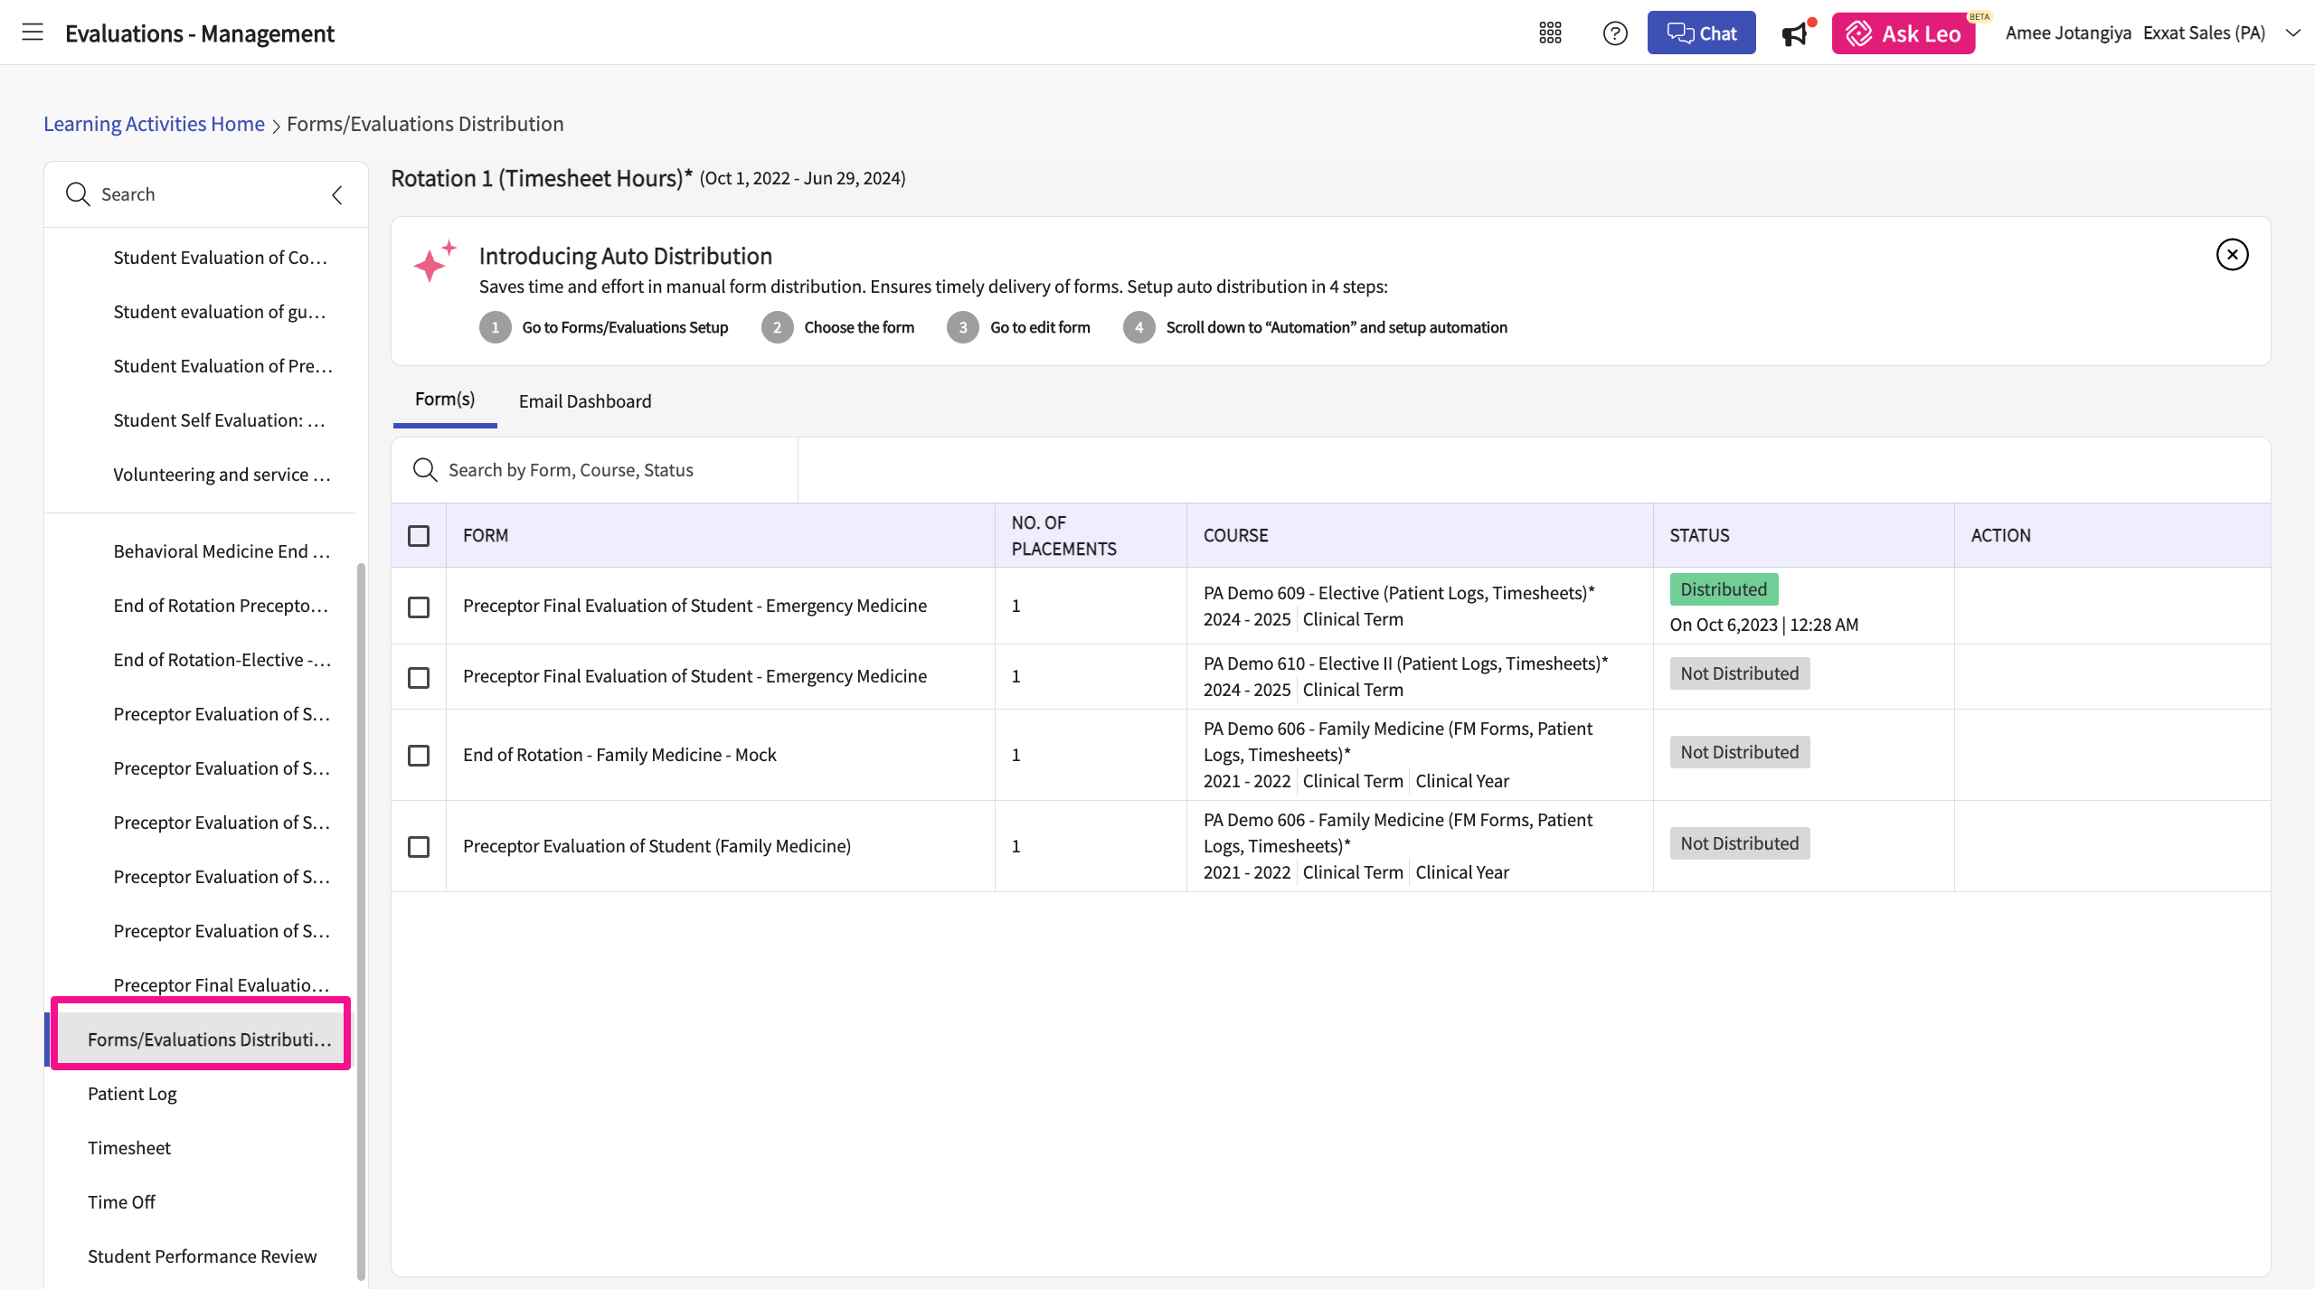2315x1289 pixels.
Task: Open the Ask Leo assistant
Action: coord(1903,33)
